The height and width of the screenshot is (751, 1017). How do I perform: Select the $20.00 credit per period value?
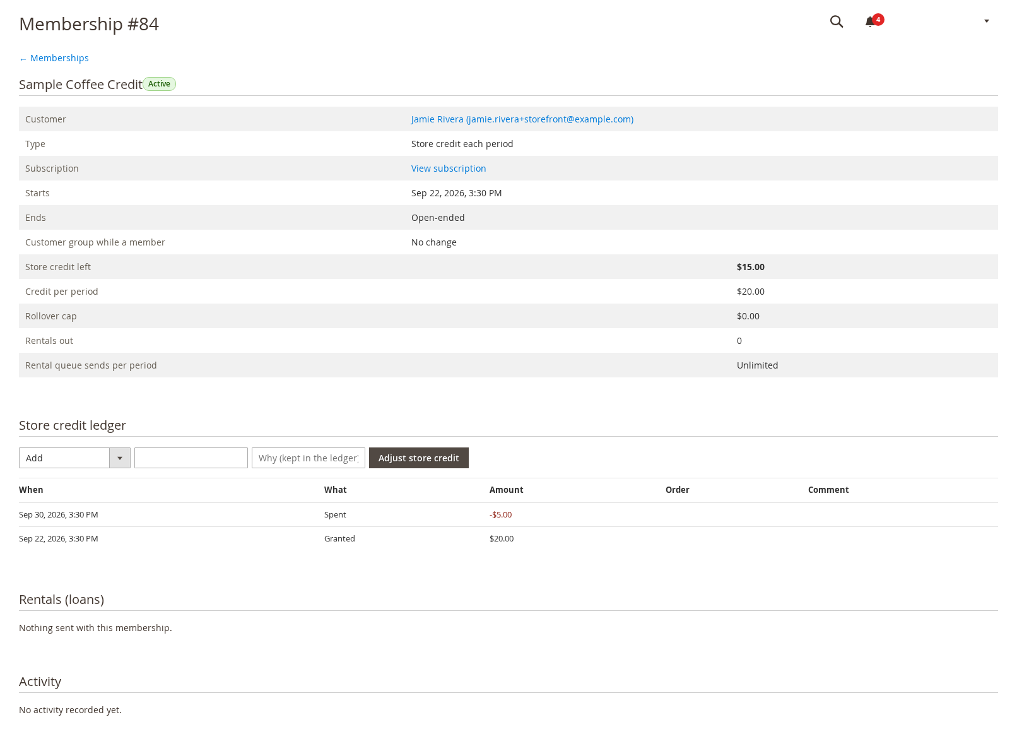(x=751, y=292)
